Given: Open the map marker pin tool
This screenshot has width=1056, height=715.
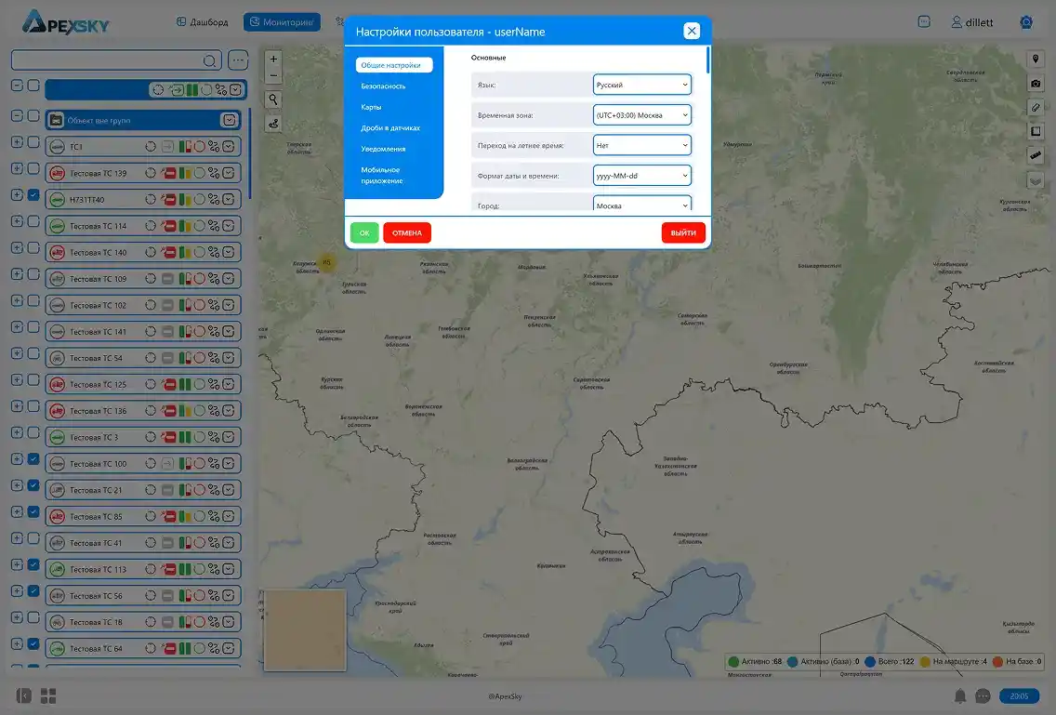Looking at the screenshot, I should (x=1036, y=60).
